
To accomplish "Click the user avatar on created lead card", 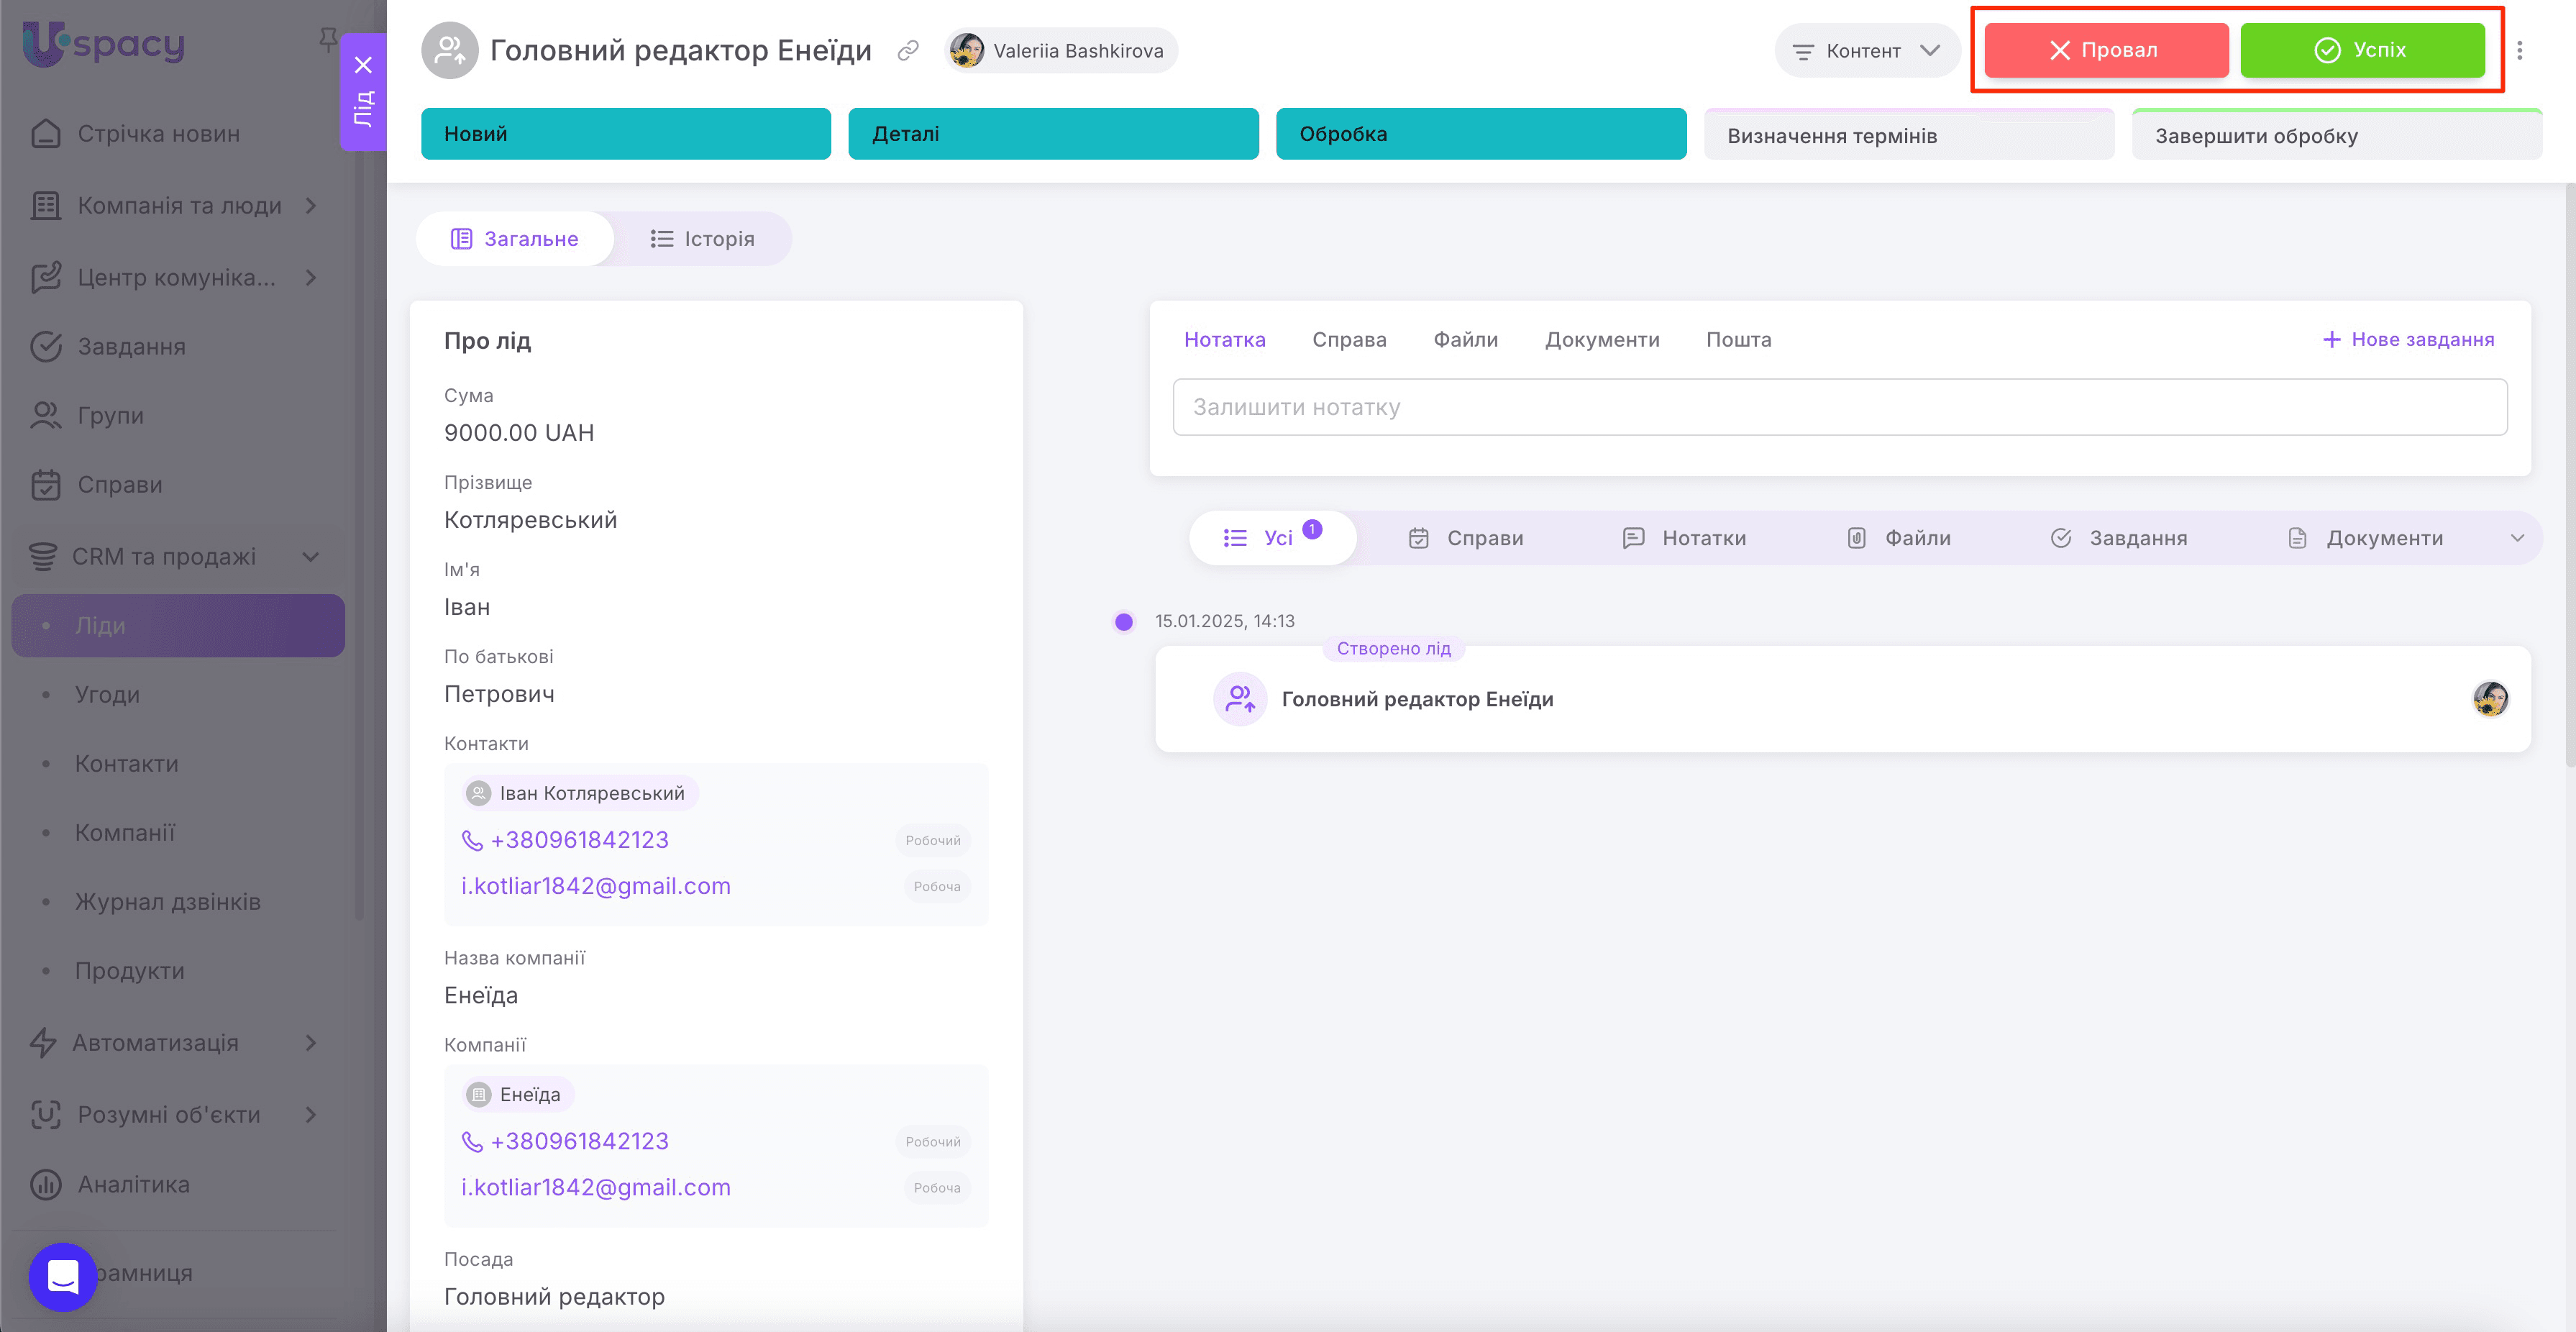I will point(2490,699).
